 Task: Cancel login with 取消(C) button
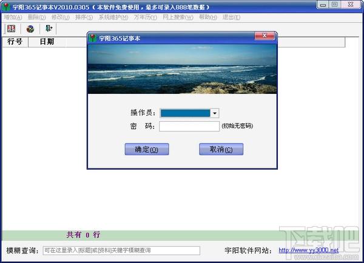pos(221,149)
